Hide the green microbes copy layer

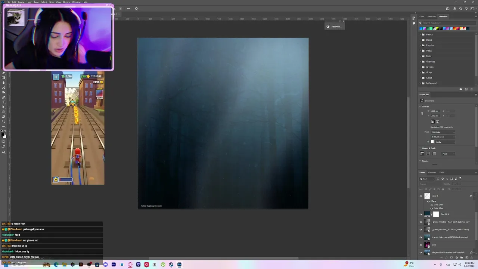point(421,222)
